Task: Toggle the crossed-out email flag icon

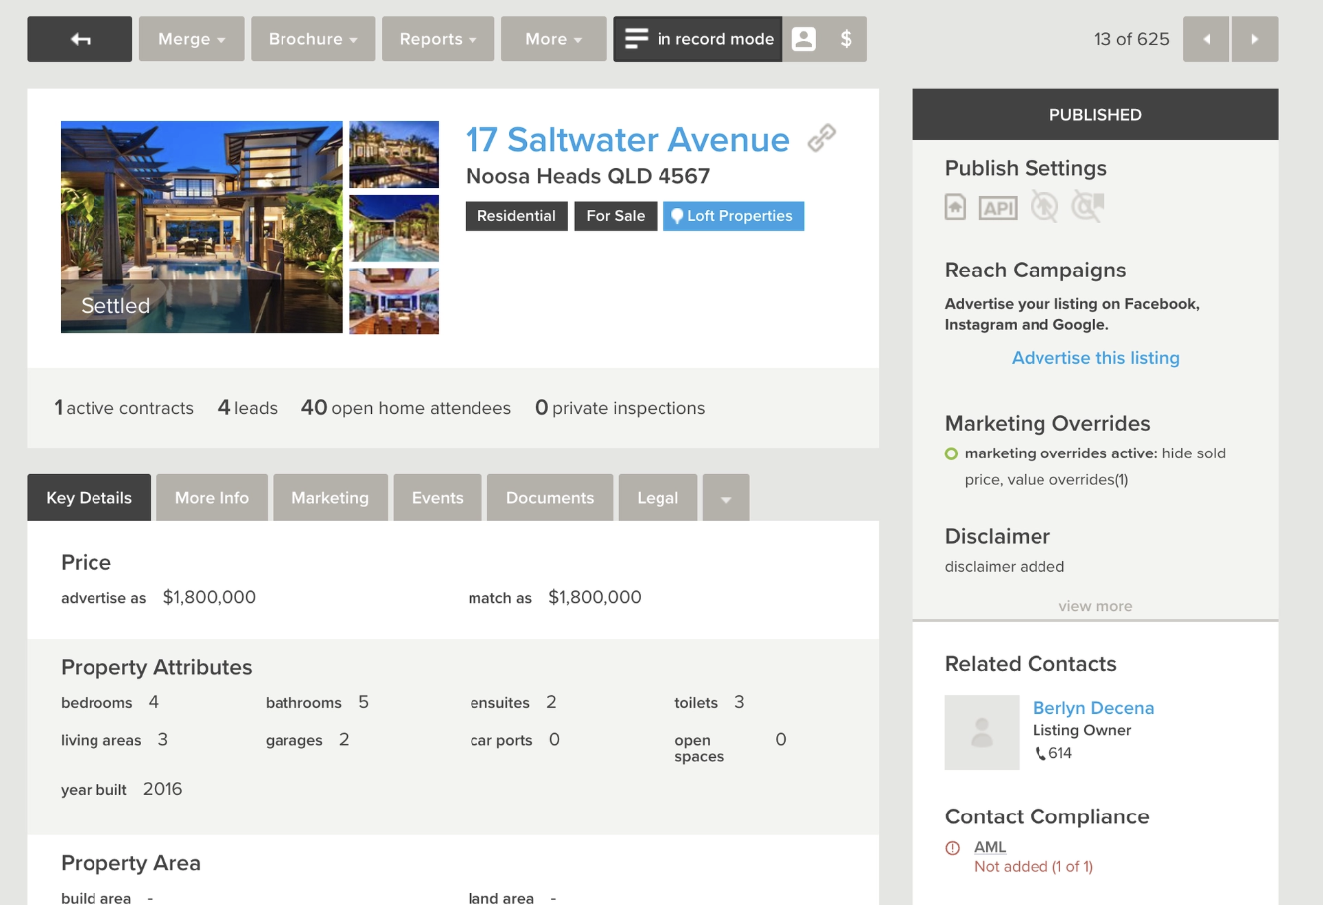Action: 1088,207
